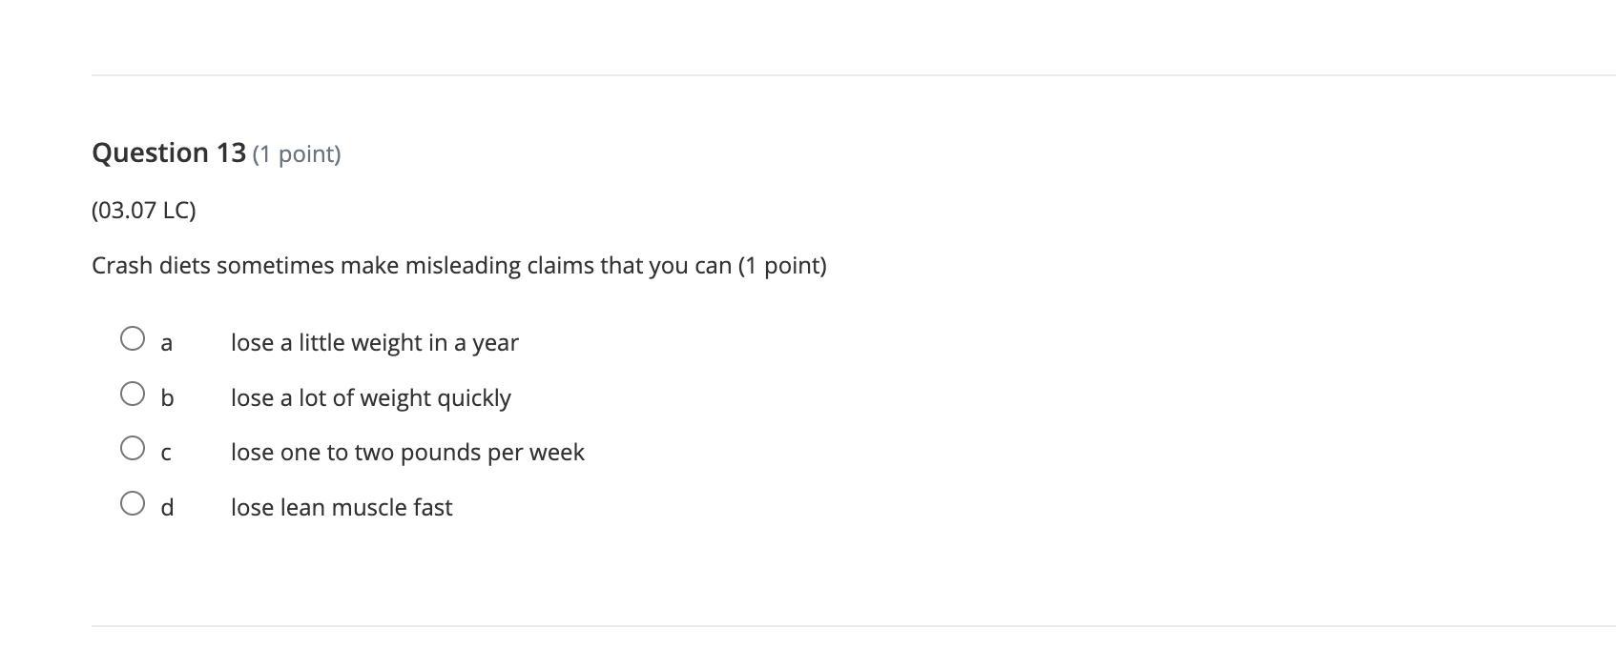
Task: Click the gray '(1 point)' label beside heading
Action: 297,153
